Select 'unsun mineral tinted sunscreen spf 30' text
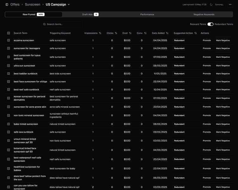 coord(25,141)
